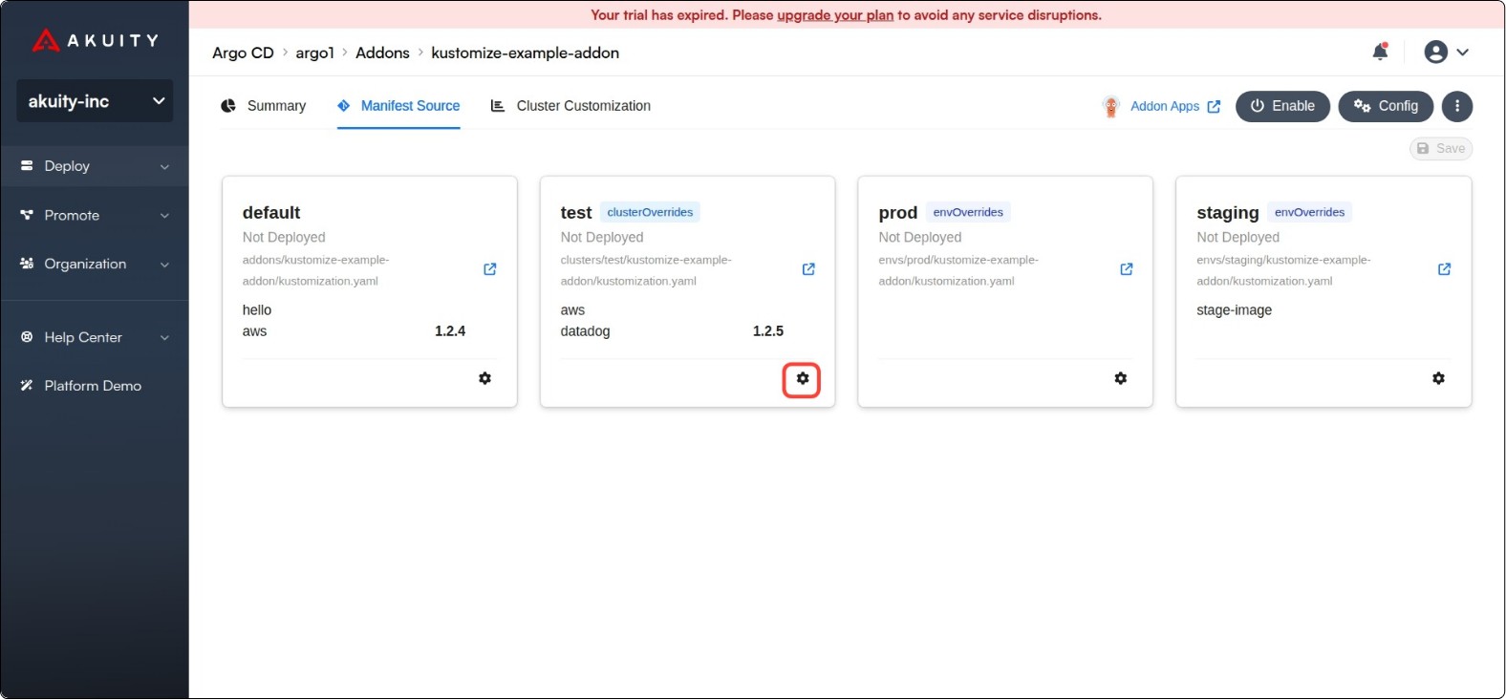Image resolution: width=1506 pixels, height=700 pixels.
Task: Open the staging card settings gear
Action: click(x=1439, y=379)
